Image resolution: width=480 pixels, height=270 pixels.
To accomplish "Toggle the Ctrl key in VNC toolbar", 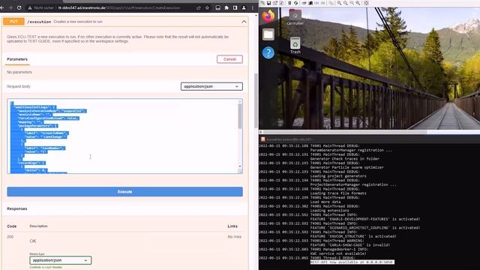I will [316, 3].
